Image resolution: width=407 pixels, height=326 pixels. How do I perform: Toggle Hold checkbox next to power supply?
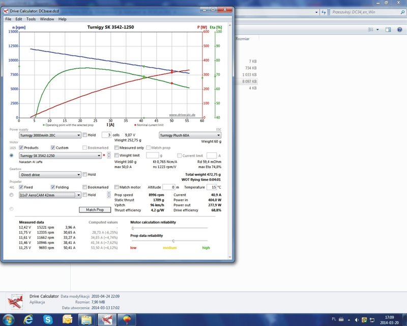[84, 135]
